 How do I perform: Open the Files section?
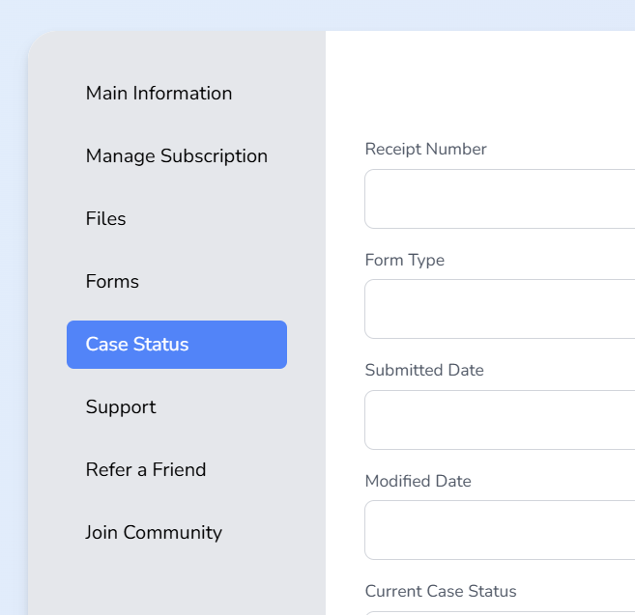click(x=105, y=219)
